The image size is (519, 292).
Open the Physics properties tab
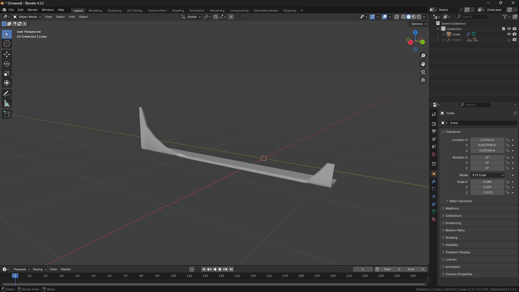pos(434,196)
